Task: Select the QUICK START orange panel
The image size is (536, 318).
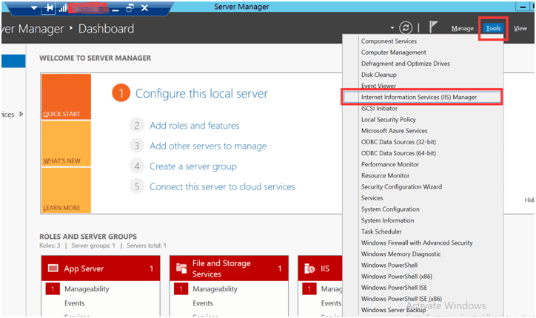Action: [x=66, y=96]
